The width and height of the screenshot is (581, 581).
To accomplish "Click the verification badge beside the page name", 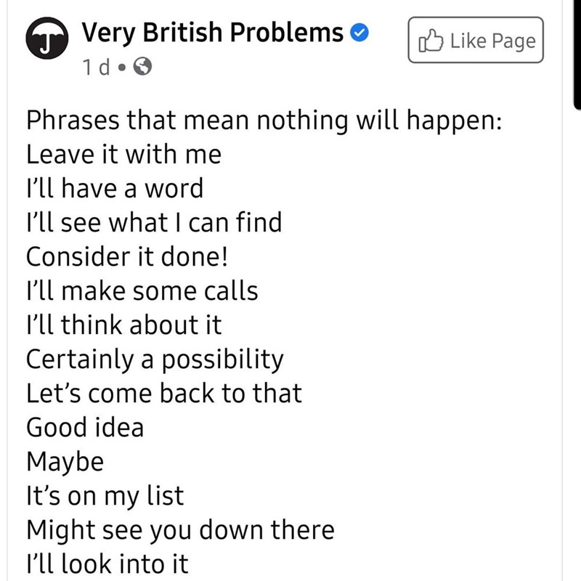I will pyautogui.click(x=358, y=32).
